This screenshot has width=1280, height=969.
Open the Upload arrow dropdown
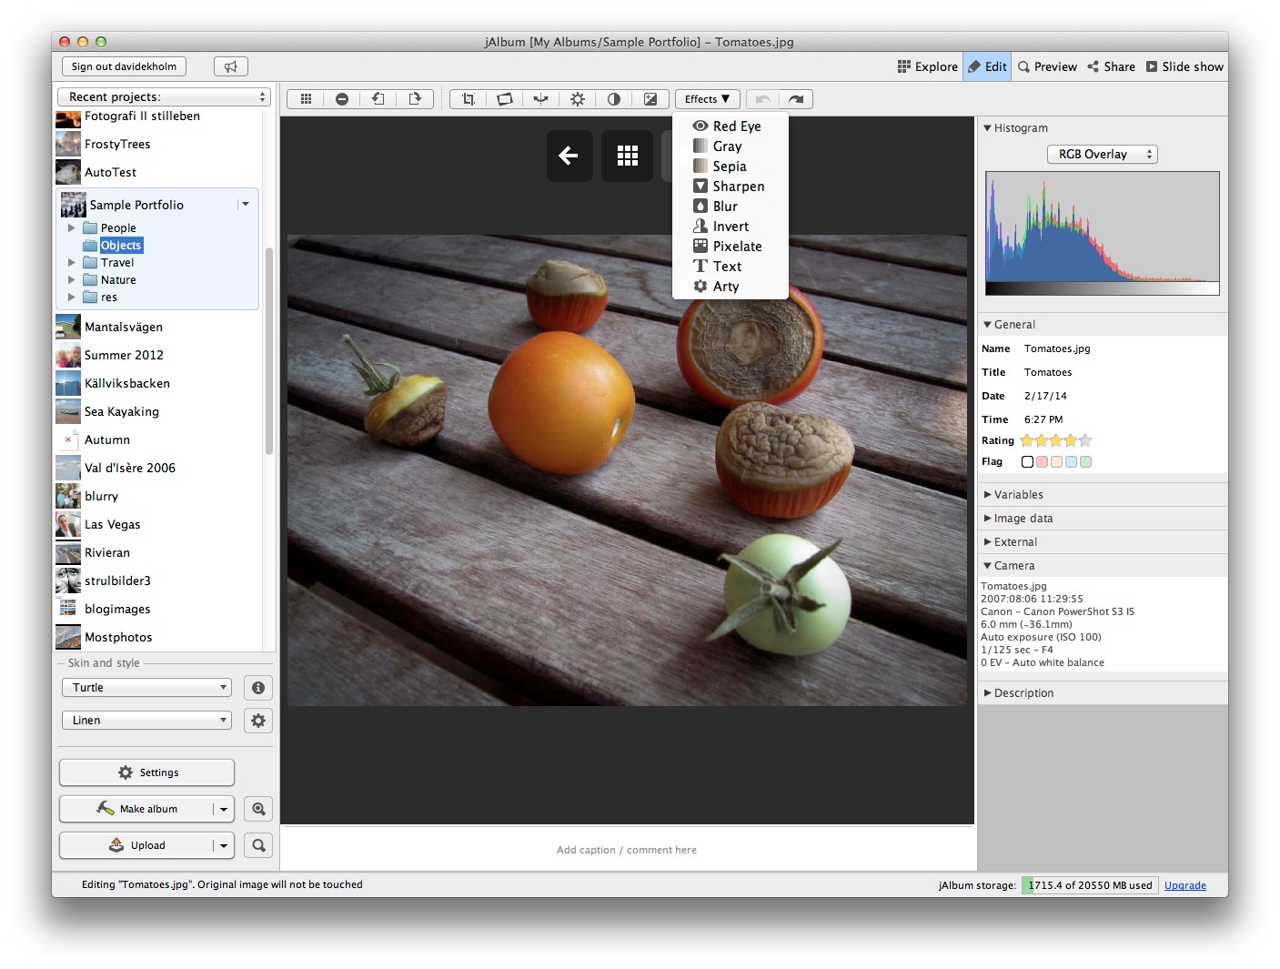pyautogui.click(x=224, y=845)
